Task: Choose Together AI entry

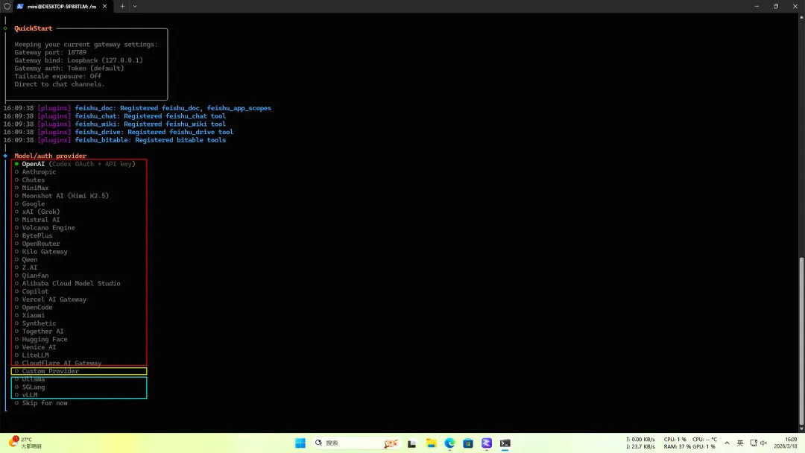Action: point(39,331)
